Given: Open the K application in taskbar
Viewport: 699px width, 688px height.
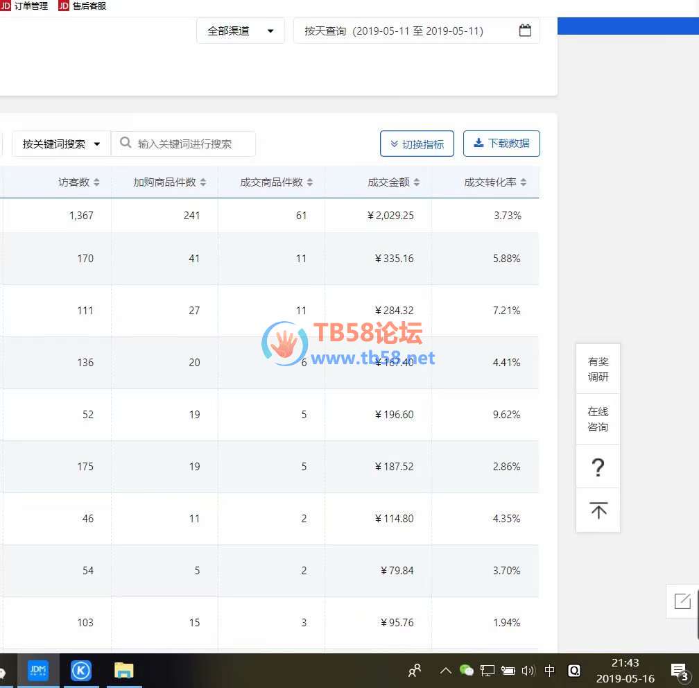Looking at the screenshot, I should click(81, 671).
